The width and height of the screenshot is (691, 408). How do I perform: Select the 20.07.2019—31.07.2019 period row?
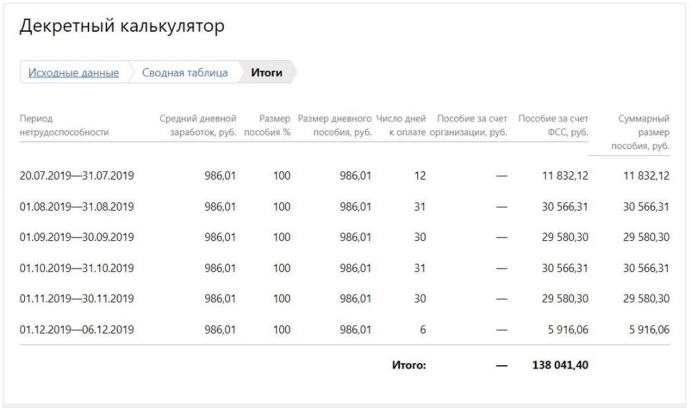[x=345, y=175]
